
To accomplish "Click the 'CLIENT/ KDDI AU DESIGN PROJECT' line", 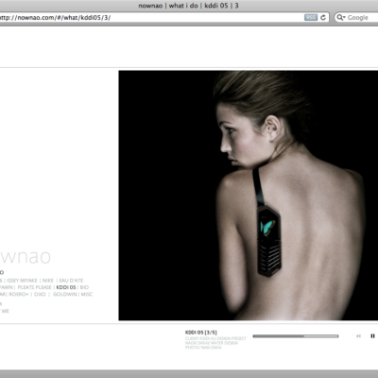I will tap(215, 338).
